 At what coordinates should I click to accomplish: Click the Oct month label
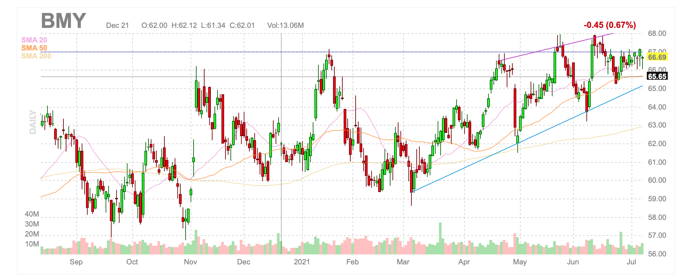[x=132, y=262]
